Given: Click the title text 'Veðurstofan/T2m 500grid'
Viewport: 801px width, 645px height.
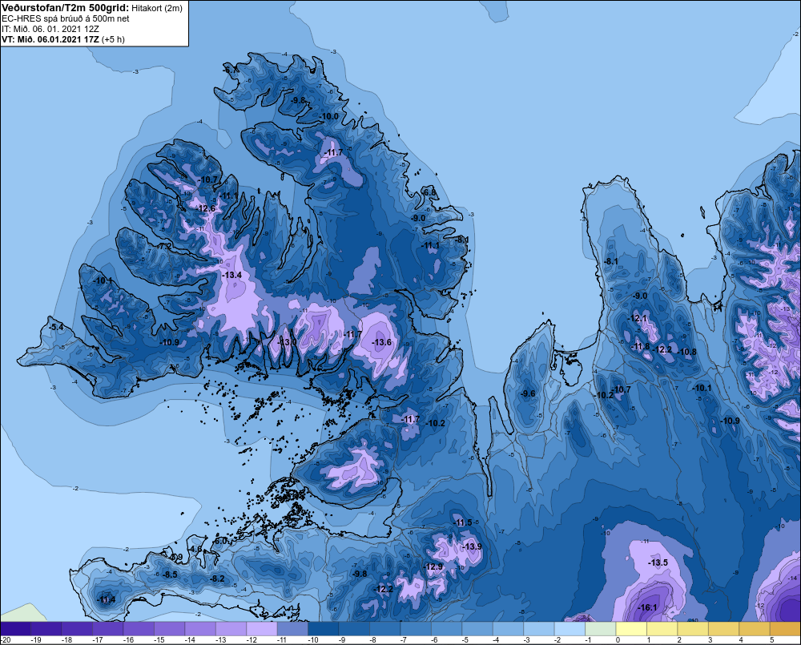Looking at the screenshot, I should coord(66,8).
